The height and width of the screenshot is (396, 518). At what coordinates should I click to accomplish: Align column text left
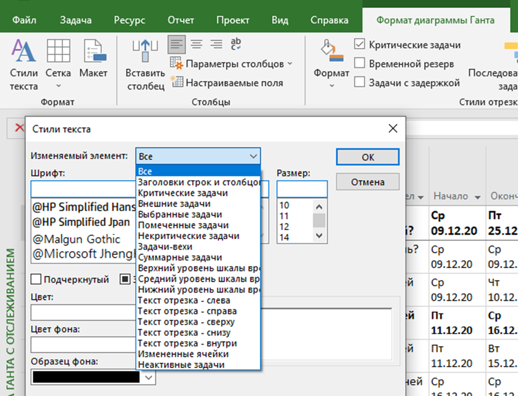coord(176,44)
